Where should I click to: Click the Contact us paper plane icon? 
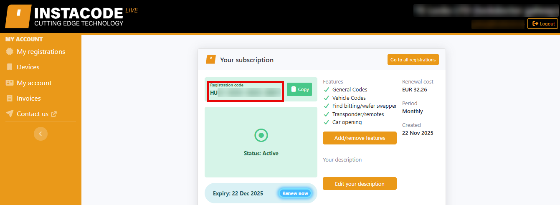pyautogui.click(x=10, y=114)
